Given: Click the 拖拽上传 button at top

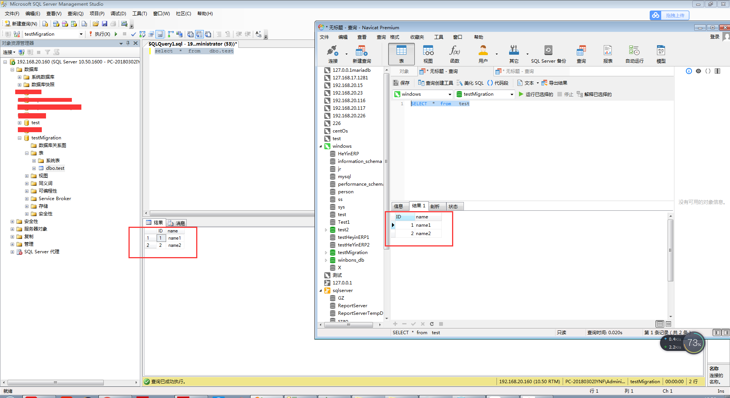Looking at the screenshot, I should 670,15.
